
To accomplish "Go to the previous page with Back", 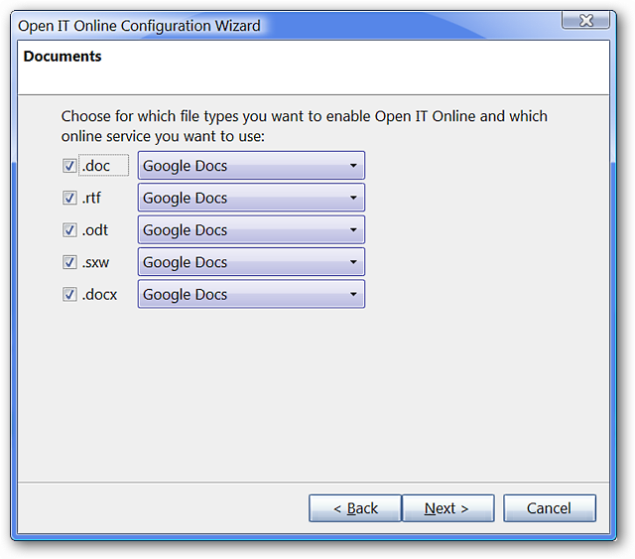I will (355, 508).
